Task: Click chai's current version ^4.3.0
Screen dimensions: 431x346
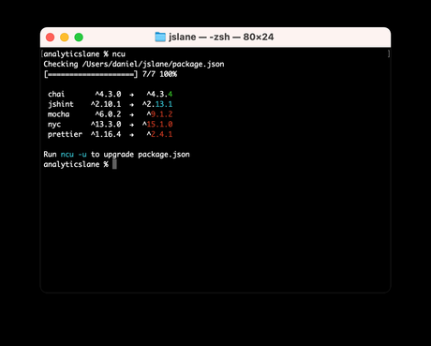Action: tap(108, 94)
